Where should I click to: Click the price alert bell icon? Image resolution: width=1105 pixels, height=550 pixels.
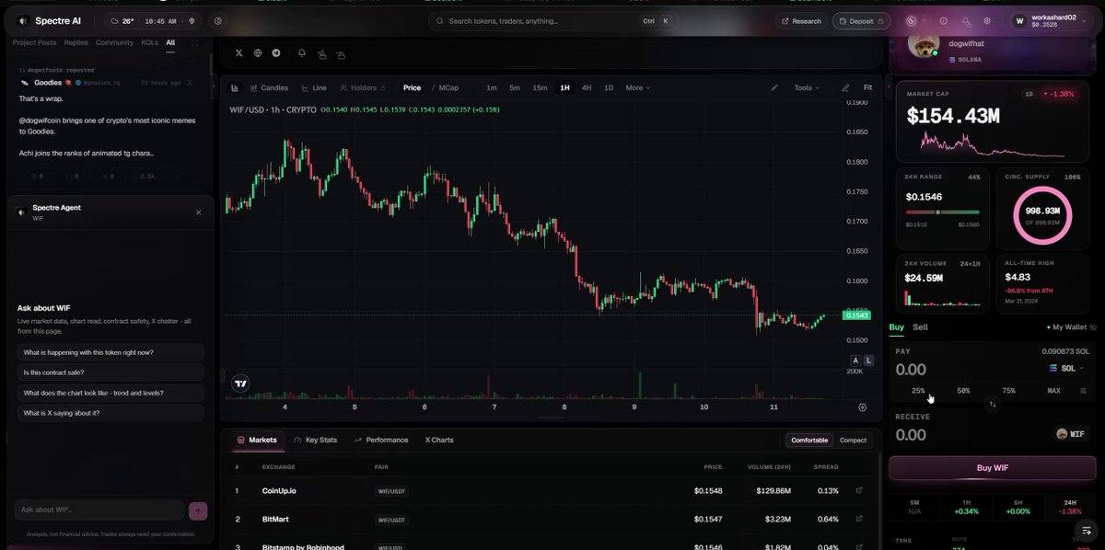point(301,53)
